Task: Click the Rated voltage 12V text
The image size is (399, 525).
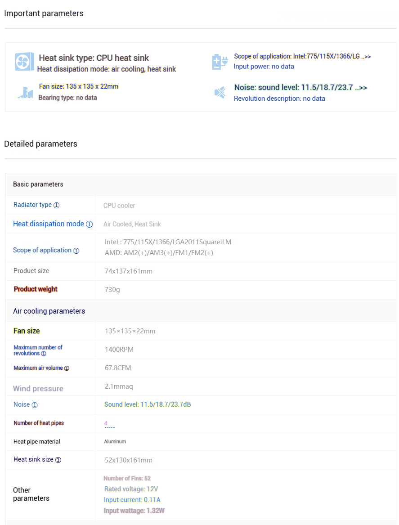Action: click(x=131, y=489)
